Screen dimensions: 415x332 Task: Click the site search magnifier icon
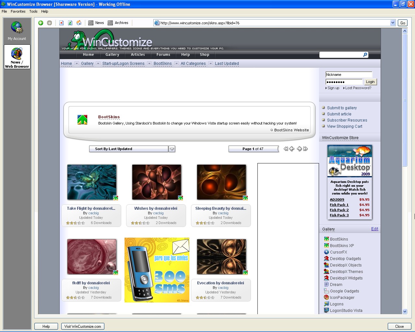[365, 54]
